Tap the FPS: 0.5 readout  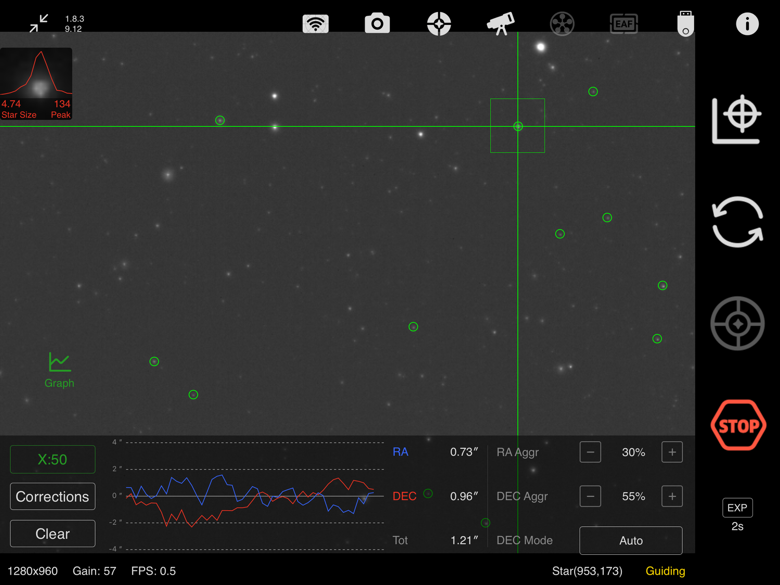(153, 571)
